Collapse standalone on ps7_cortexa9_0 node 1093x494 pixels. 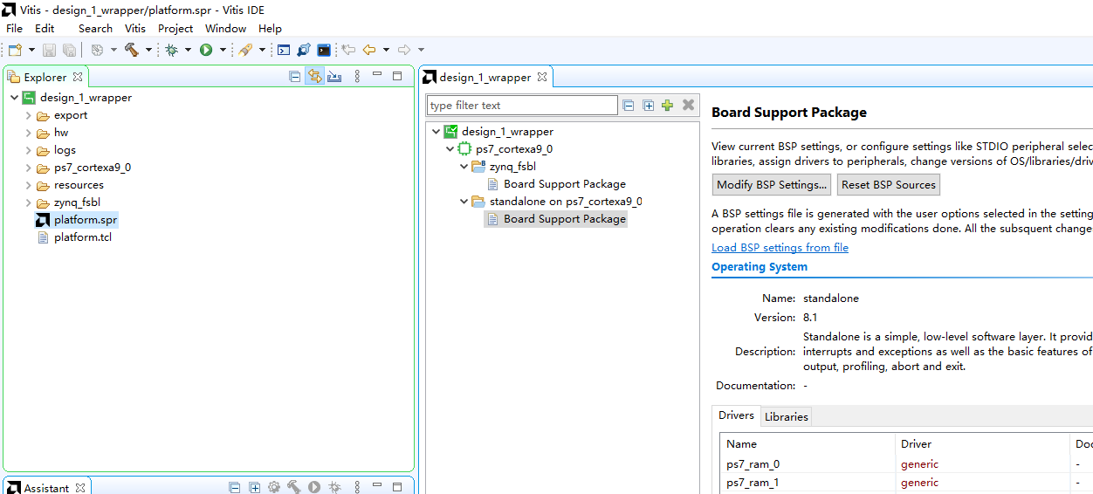[x=464, y=202]
